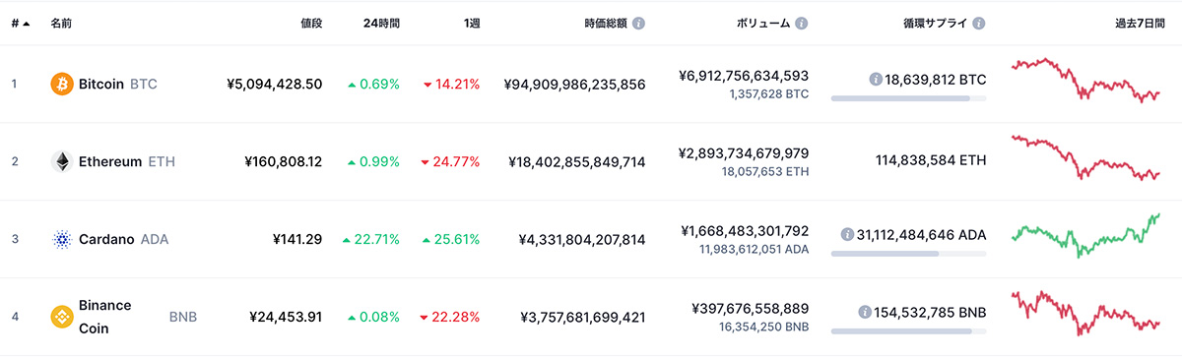
Task: Click the Cardano logo icon
Action: pyautogui.click(x=62, y=239)
